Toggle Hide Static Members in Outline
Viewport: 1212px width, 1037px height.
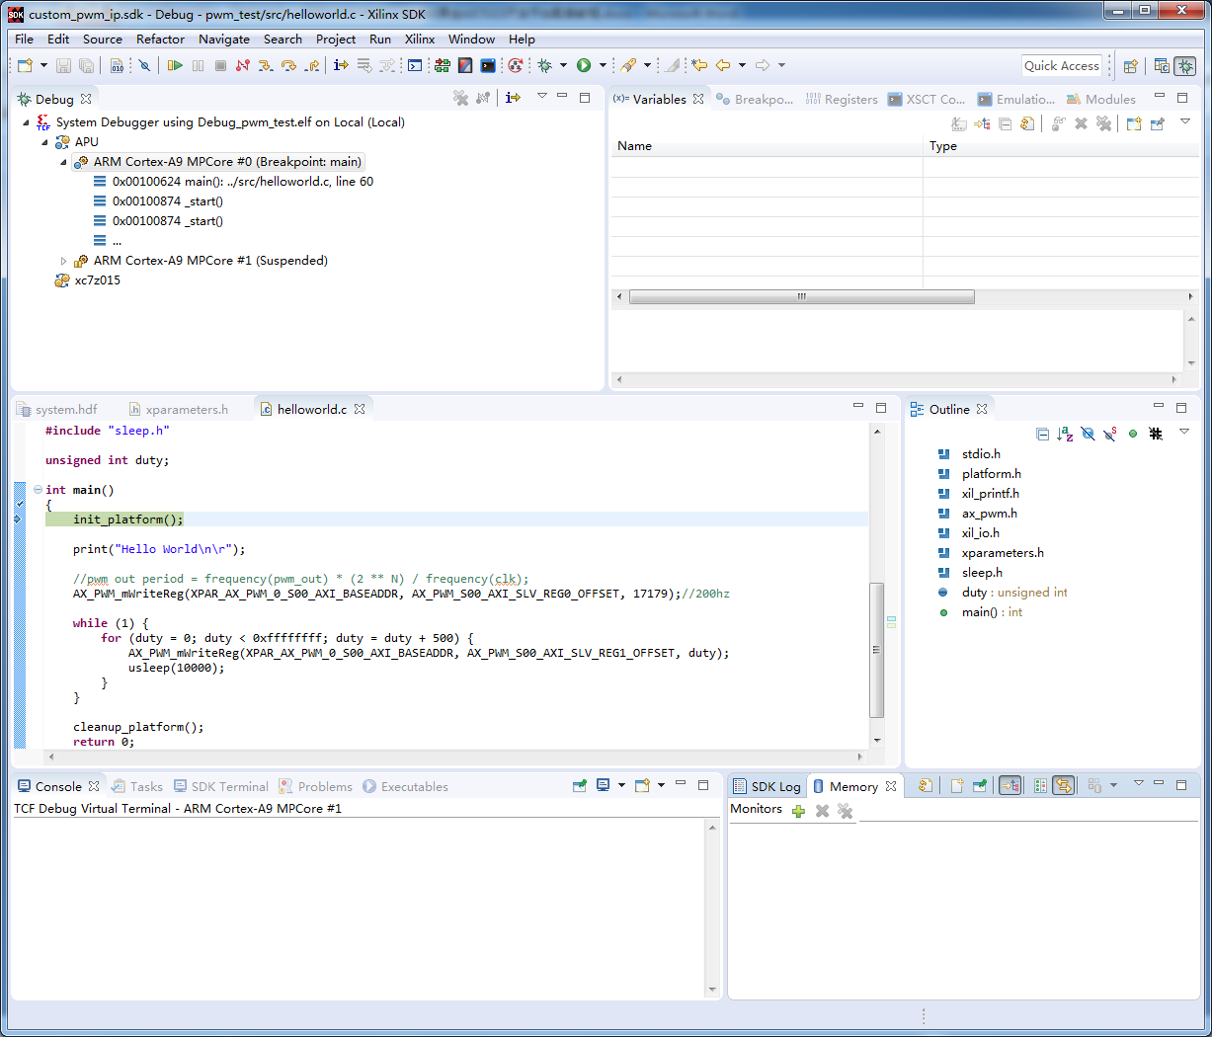pyautogui.click(x=1110, y=434)
